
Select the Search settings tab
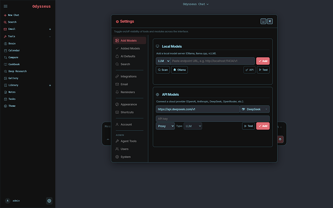tap(129, 64)
